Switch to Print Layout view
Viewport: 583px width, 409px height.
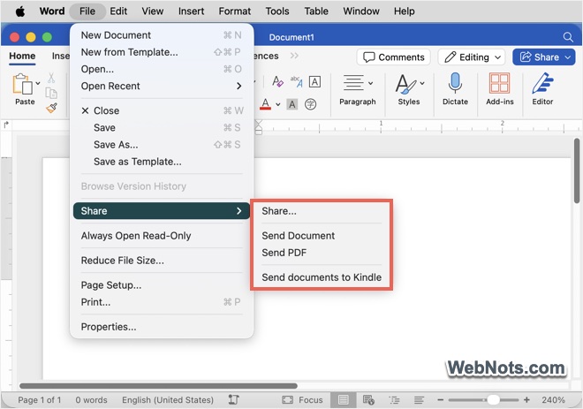pos(344,399)
